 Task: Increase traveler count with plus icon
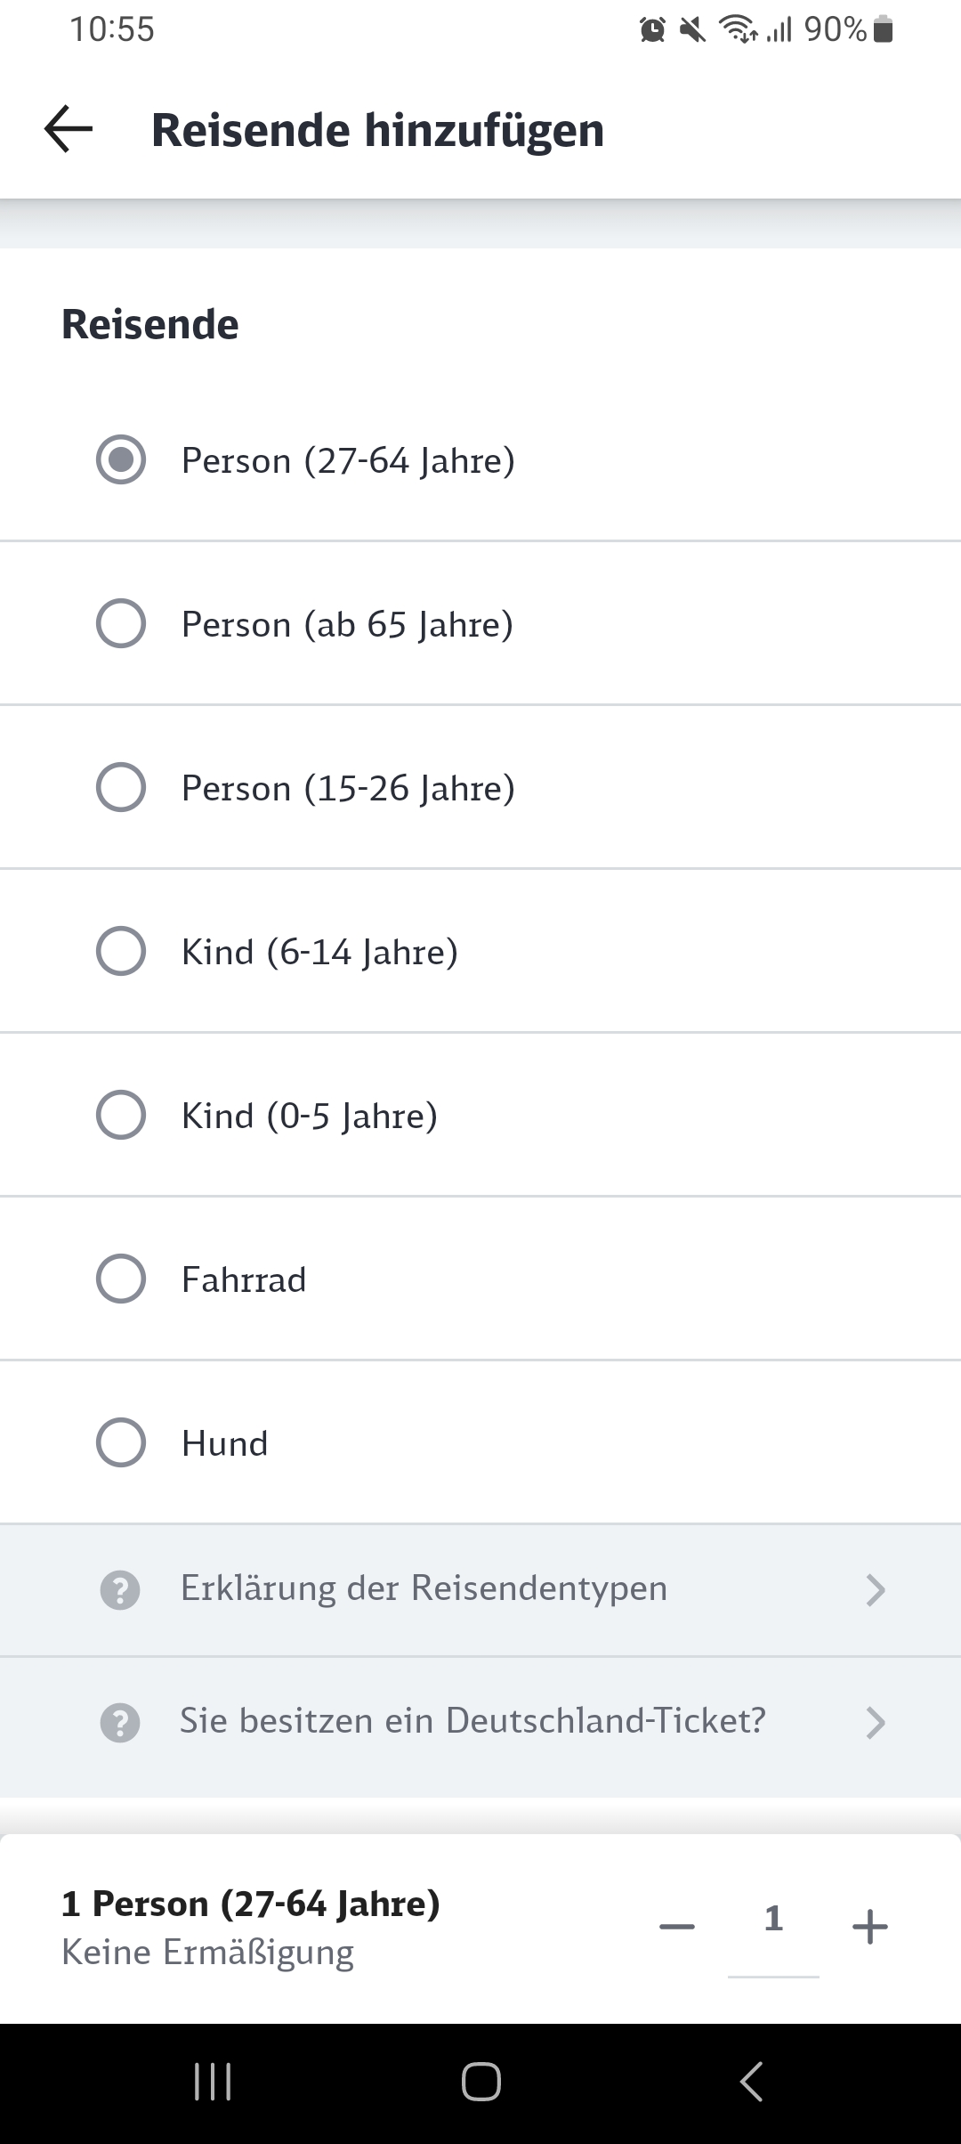tap(869, 1927)
